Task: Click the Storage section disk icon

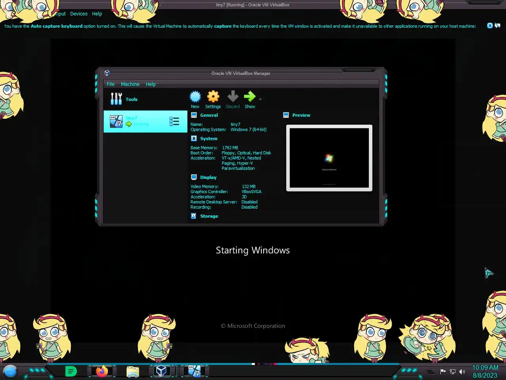Action: pyautogui.click(x=194, y=216)
